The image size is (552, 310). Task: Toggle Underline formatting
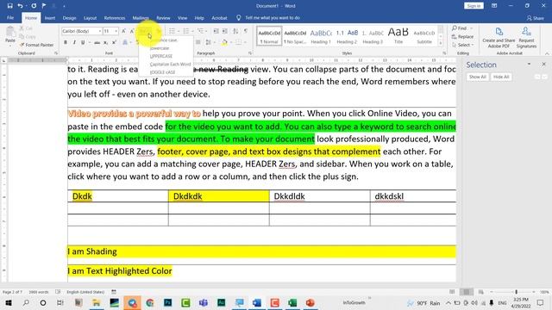(83, 42)
